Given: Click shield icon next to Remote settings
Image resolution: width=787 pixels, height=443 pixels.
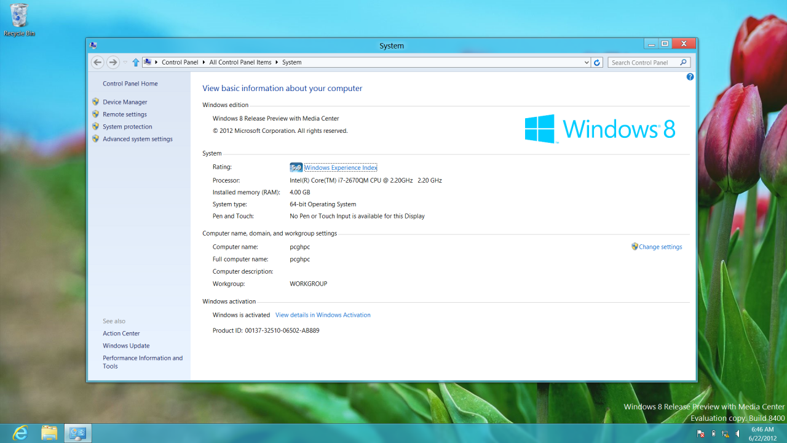Looking at the screenshot, I should tap(95, 114).
